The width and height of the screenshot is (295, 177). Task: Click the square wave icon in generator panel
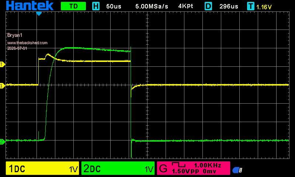click(178, 165)
